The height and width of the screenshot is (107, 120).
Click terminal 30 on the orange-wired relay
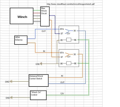[74, 54]
